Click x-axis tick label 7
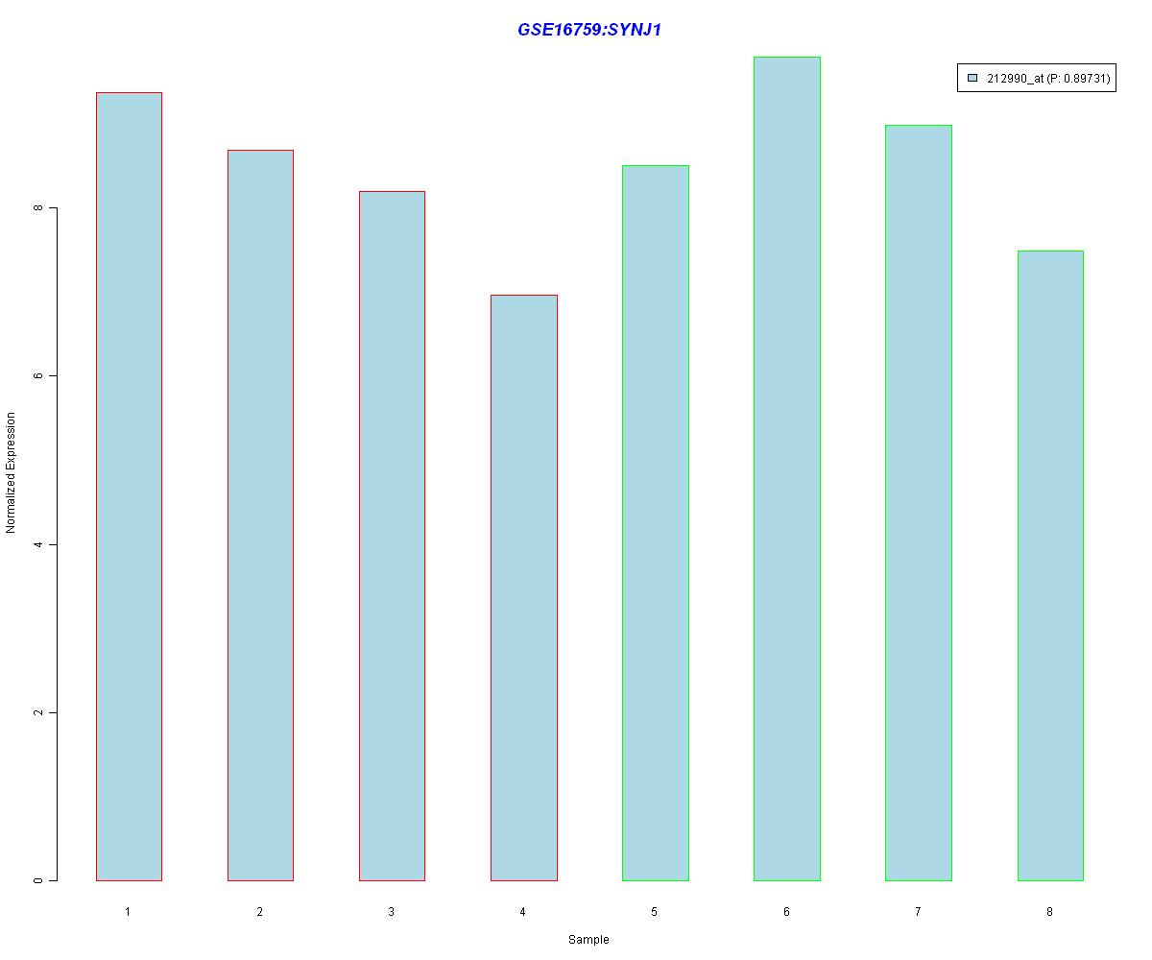Image resolution: width=1152 pixels, height=960 pixels. [x=918, y=911]
